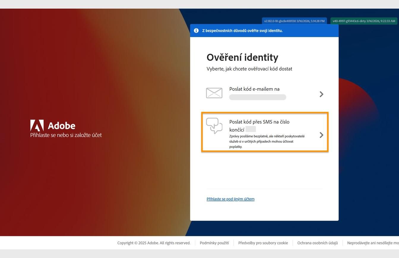
Task: Click the SMS speech bubble icon
Action: point(214,126)
